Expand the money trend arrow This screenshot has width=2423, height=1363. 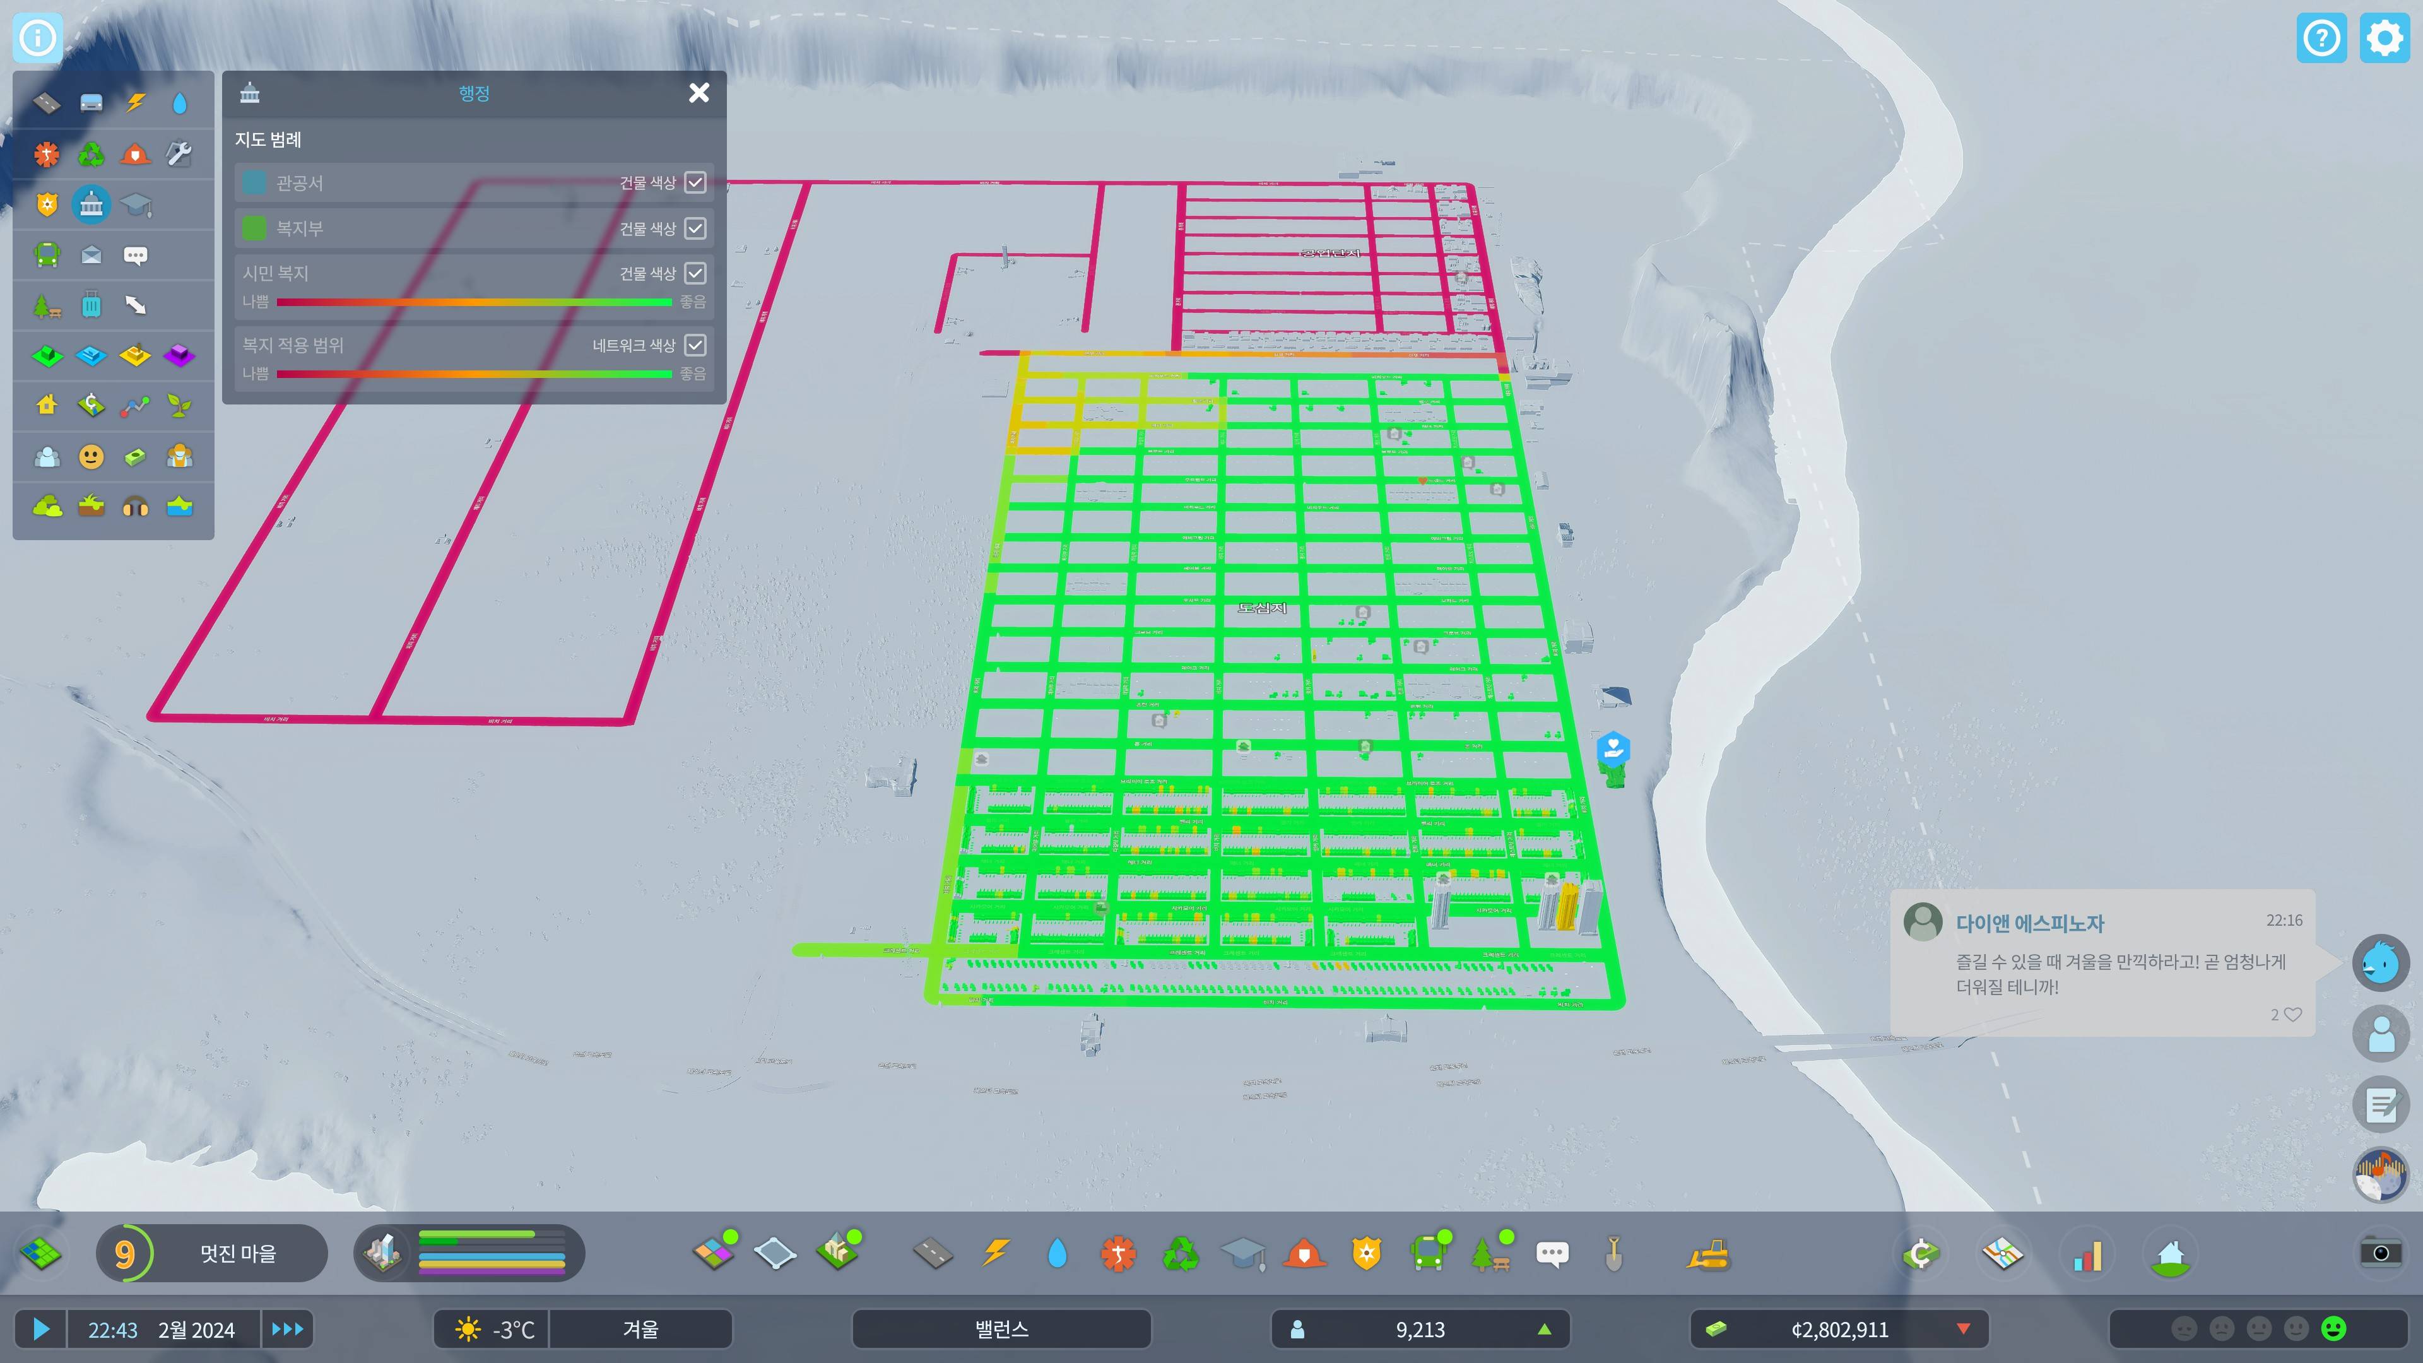pyautogui.click(x=1963, y=1329)
